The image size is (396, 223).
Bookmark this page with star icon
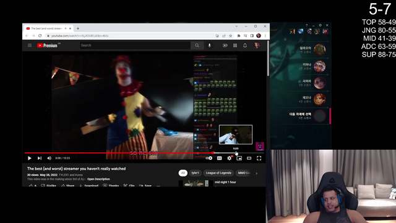(231, 36)
